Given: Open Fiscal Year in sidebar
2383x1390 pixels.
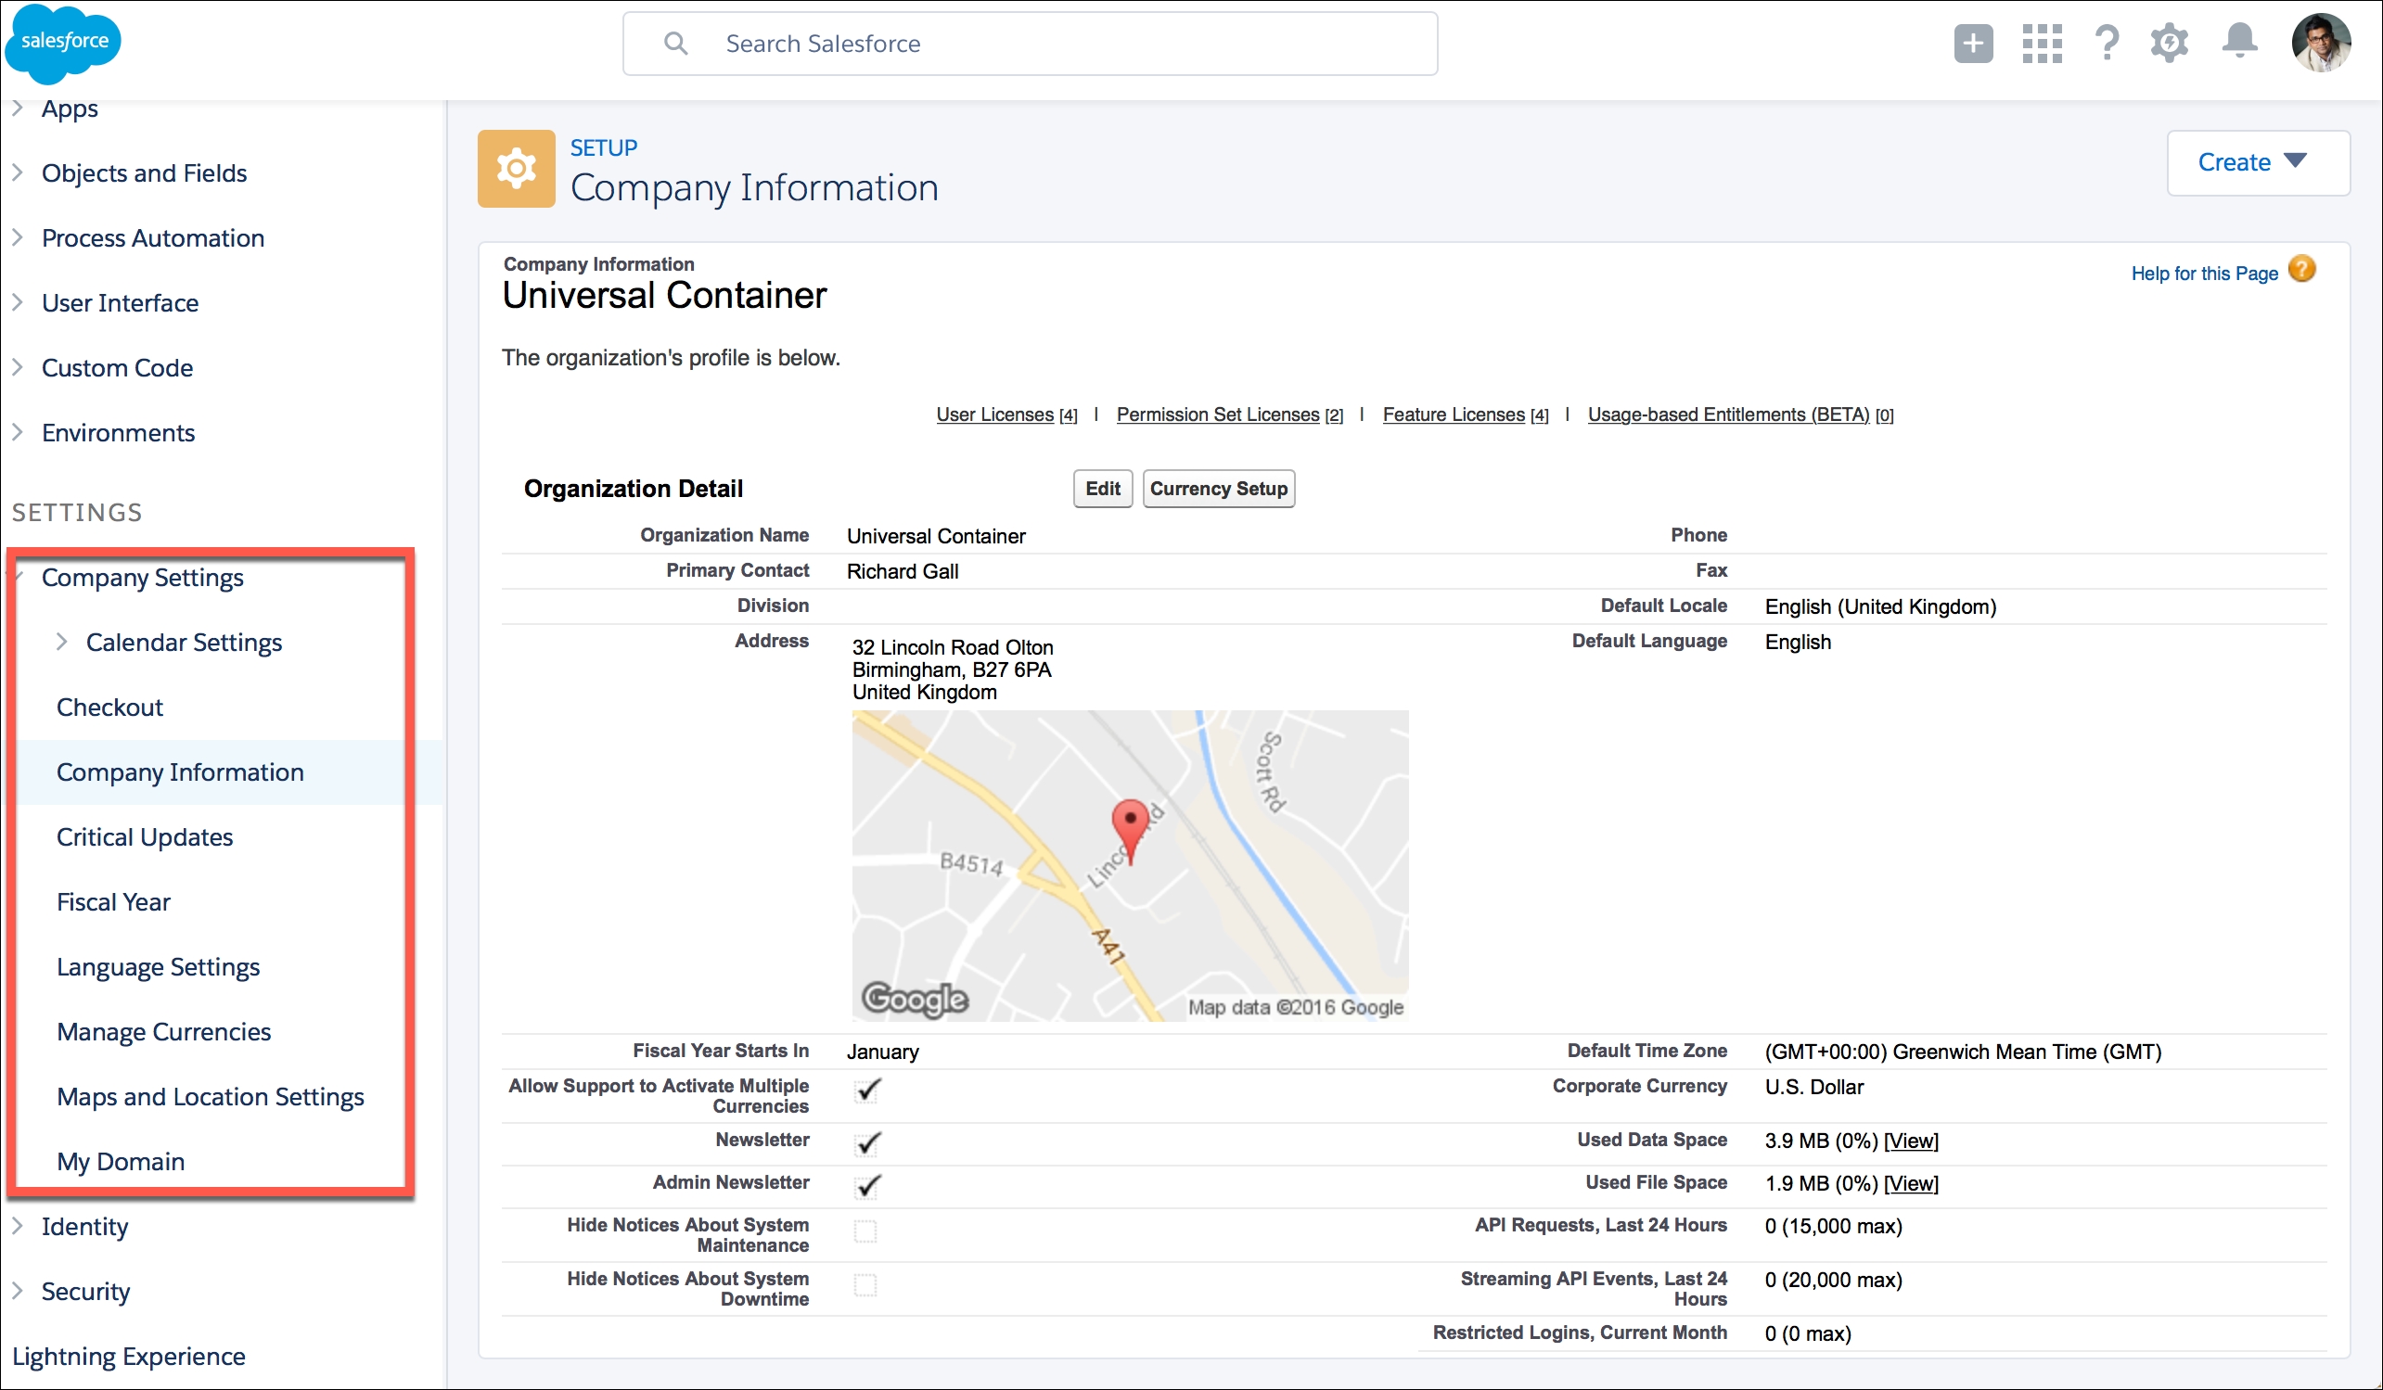Looking at the screenshot, I should coord(113,902).
